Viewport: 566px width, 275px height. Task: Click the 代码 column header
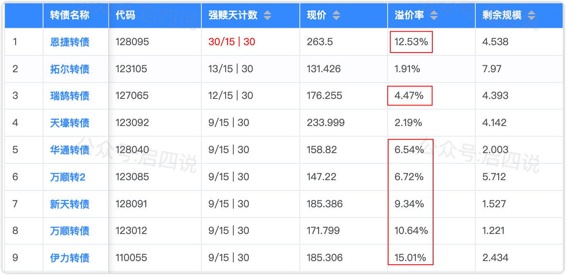(x=125, y=16)
